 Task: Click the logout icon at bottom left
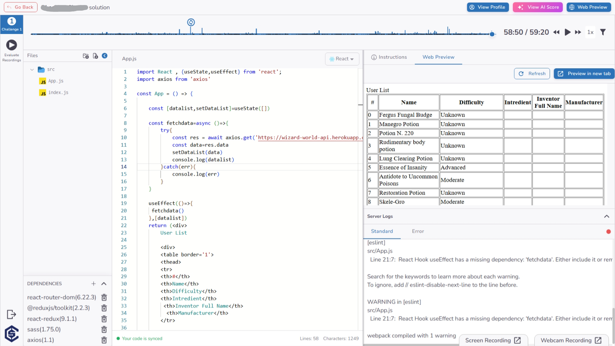pos(11,314)
